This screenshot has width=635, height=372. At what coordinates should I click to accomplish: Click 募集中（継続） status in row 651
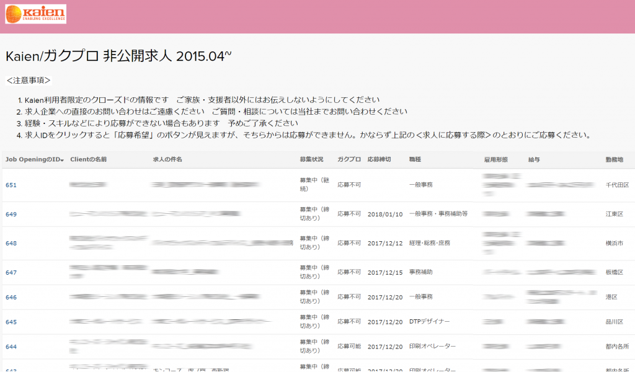(314, 185)
